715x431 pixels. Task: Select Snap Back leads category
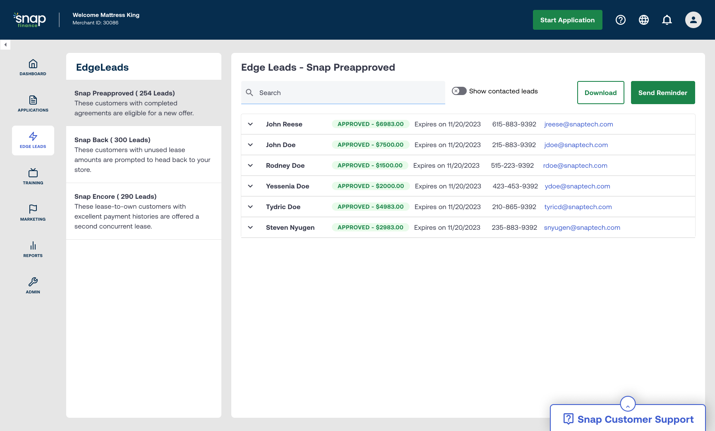[x=144, y=155]
